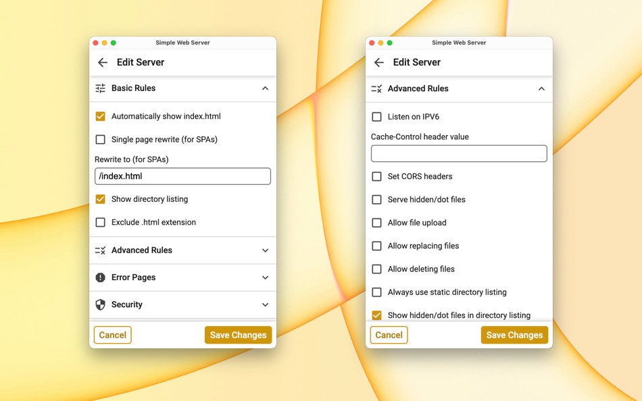Image resolution: width=642 pixels, height=401 pixels.
Task: Click the Error Pages exclamation icon
Action: click(100, 277)
